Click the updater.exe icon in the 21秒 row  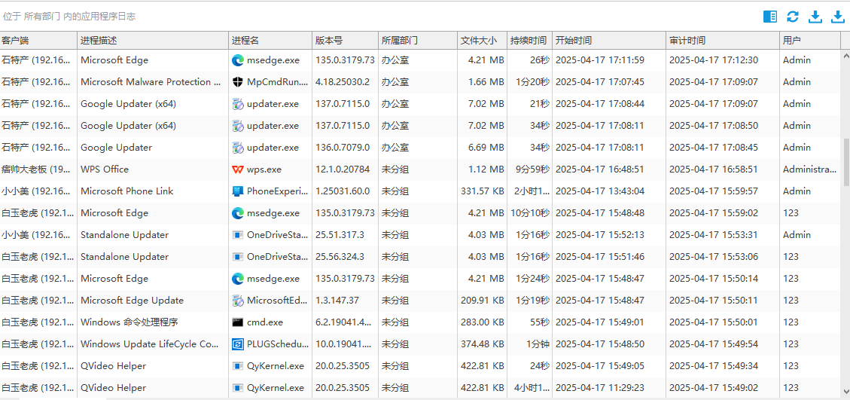[237, 104]
